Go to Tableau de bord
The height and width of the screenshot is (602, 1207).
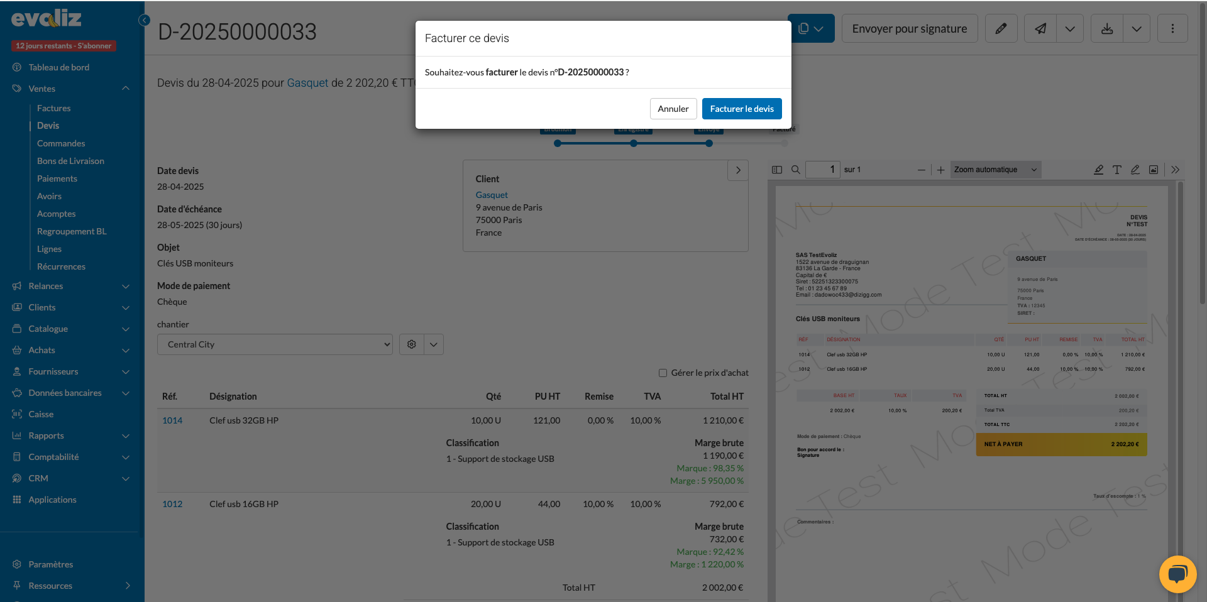point(58,67)
